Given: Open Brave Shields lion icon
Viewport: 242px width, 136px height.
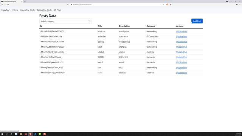Looking at the screenshot, I should 167,5.
